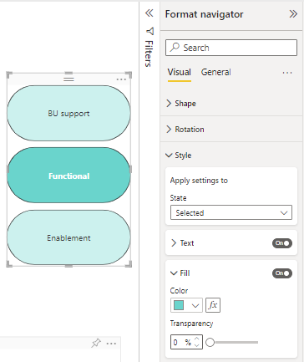Open the vertical Filters pane label
Screen dimensions: 304x362
[149, 54]
